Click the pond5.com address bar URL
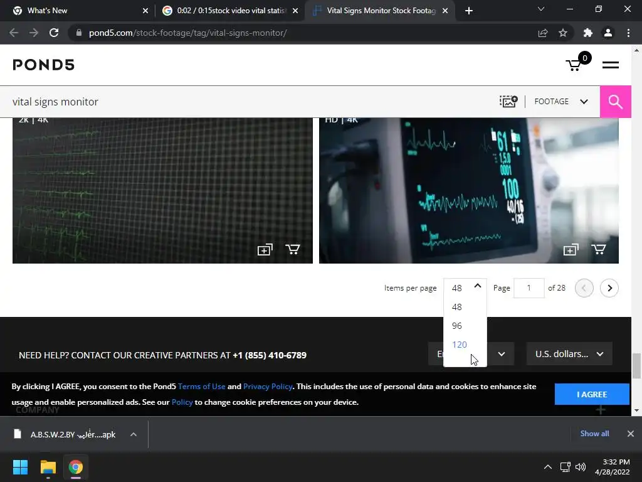 click(187, 33)
